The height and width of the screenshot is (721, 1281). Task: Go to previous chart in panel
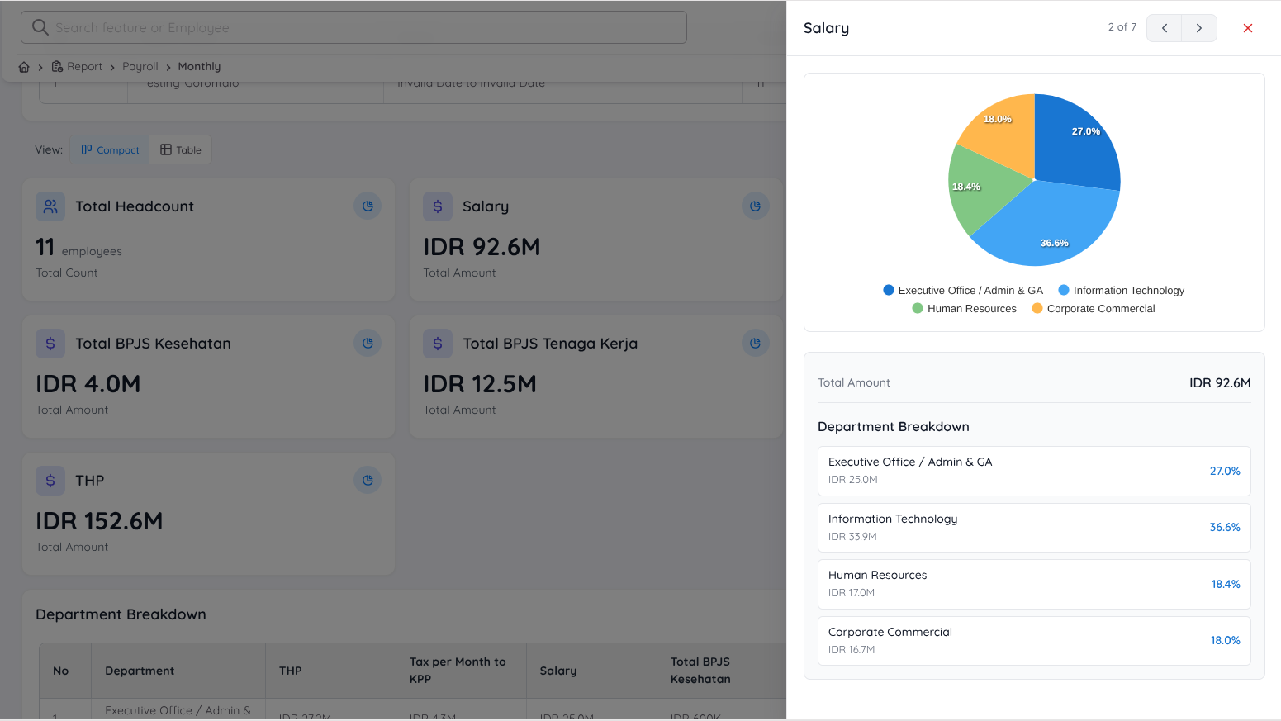pos(1164,28)
